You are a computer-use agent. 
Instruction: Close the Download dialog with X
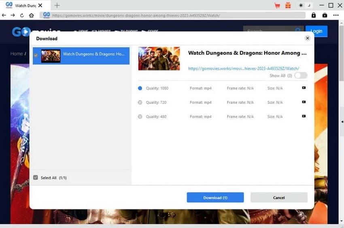(x=308, y=38)
